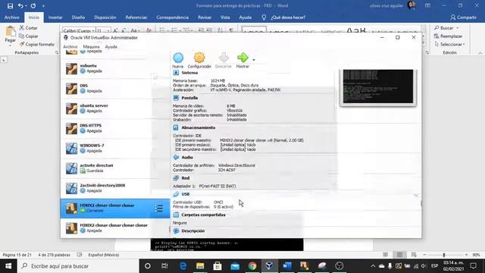Click Word Undo arrow icon
The height and width of the screenshot is (273, 485).
(20, 6)
